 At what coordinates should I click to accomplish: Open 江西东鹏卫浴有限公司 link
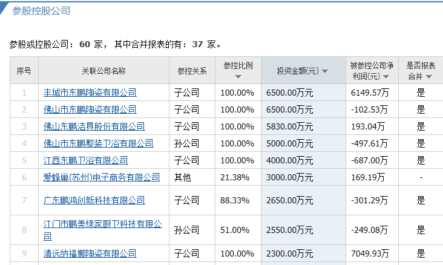pos(85,160)
